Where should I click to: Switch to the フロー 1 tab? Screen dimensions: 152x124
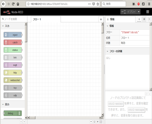coord(46,19)
